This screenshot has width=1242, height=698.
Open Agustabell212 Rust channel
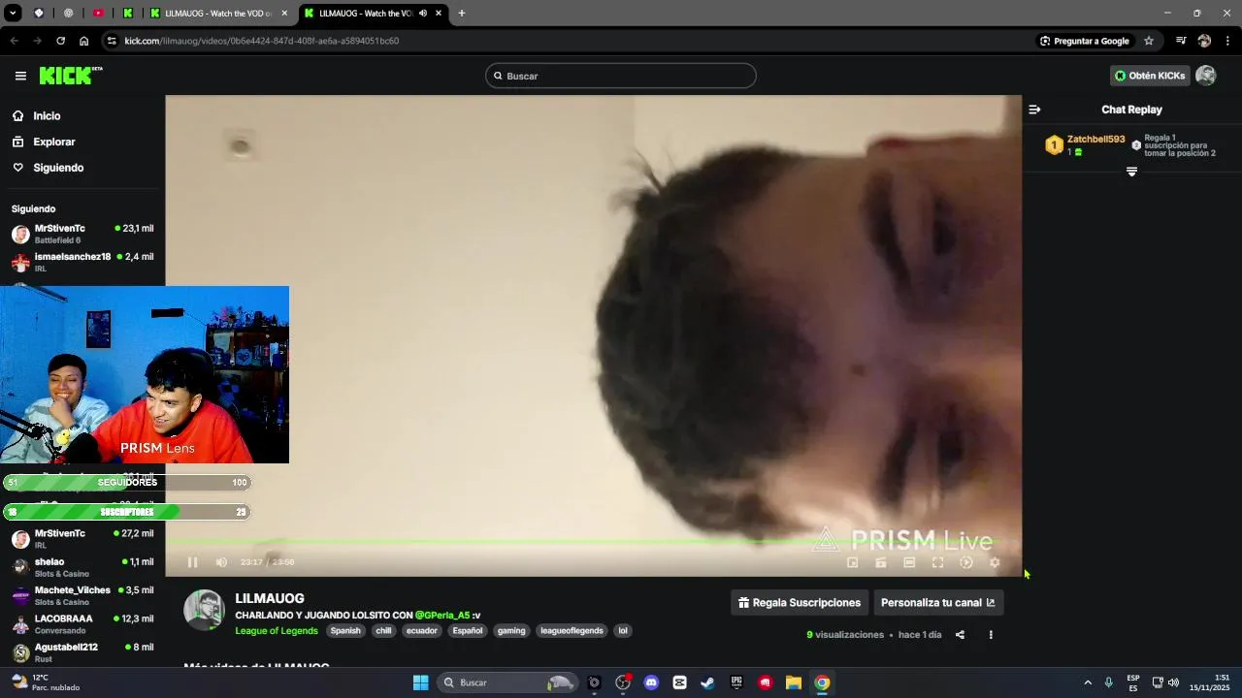(82, 652)
